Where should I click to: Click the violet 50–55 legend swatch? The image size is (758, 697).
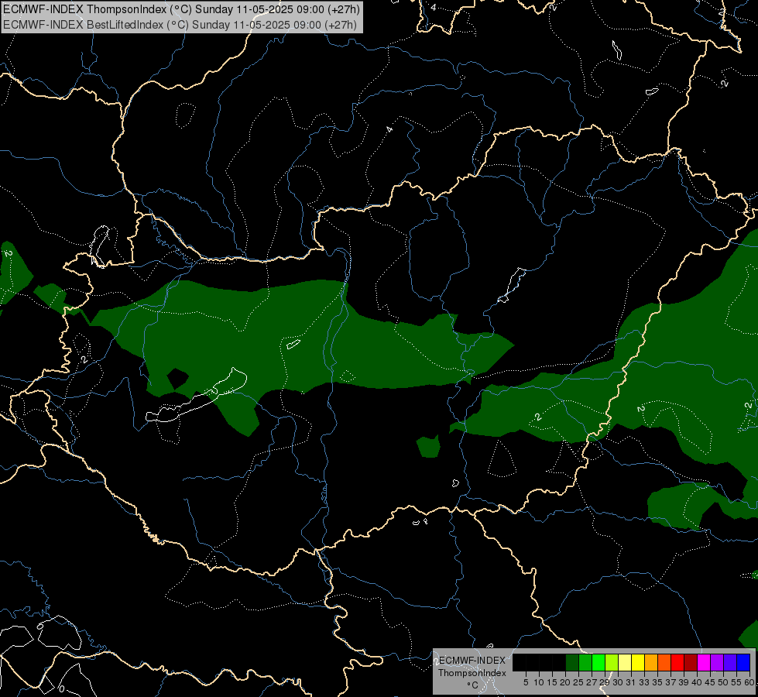click(x=730, y=662)
